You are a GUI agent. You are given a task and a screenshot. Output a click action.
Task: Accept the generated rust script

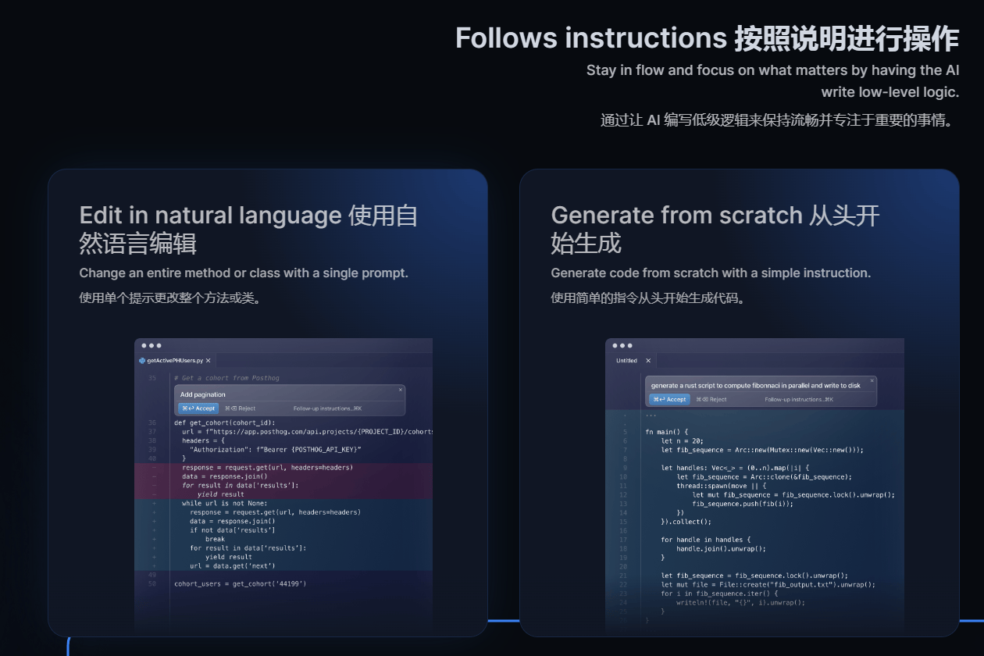click(x=668, y=399)
